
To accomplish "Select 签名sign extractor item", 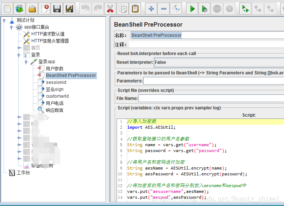I will 55,89.
